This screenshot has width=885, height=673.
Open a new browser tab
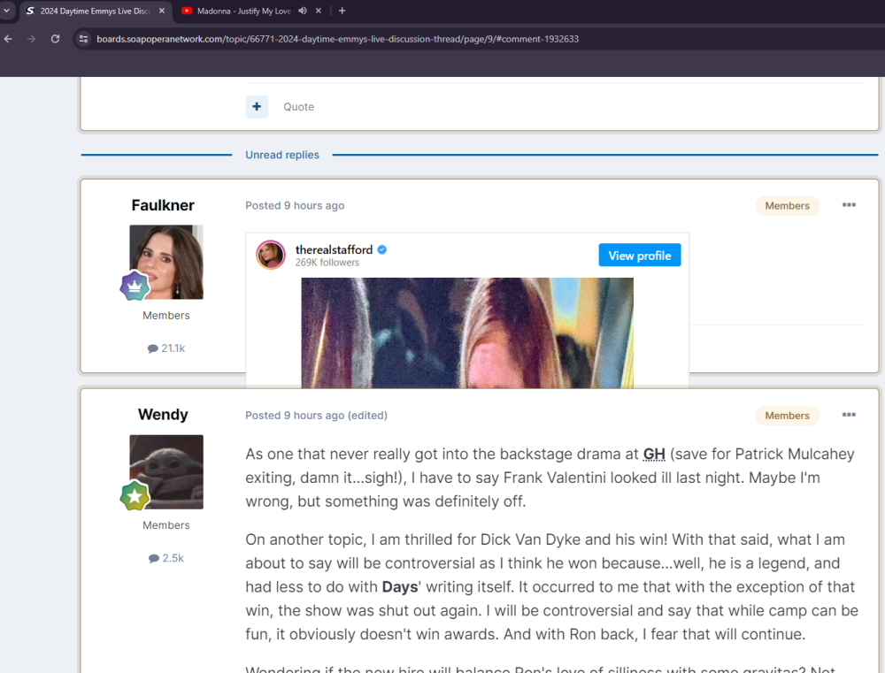(x=342, y=11)
